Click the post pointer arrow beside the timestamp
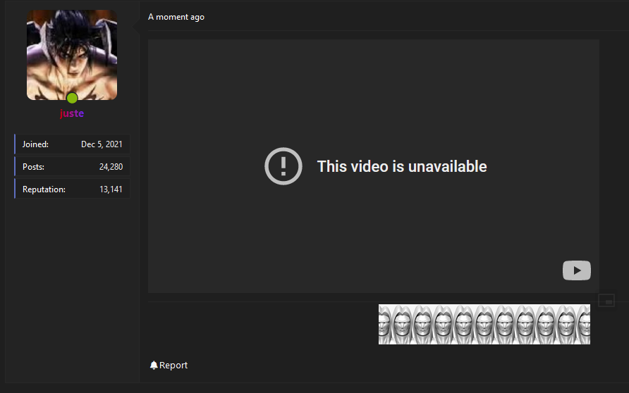This screenshot has width=629, height=393. coord(136,27)
